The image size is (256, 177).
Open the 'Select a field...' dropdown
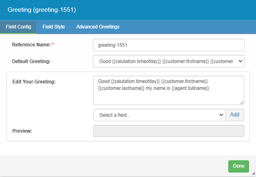click(159, 115)
